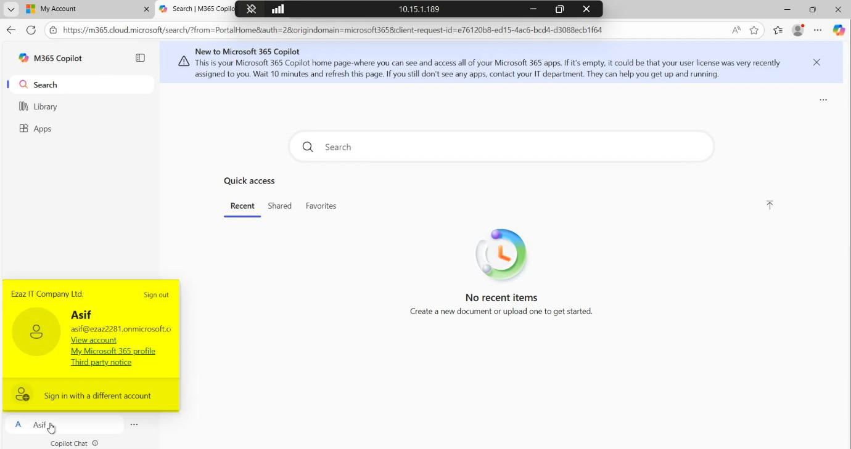851x449 pixels.
Task: Click Sign in with a different account
Action: (x=91, y=395)
